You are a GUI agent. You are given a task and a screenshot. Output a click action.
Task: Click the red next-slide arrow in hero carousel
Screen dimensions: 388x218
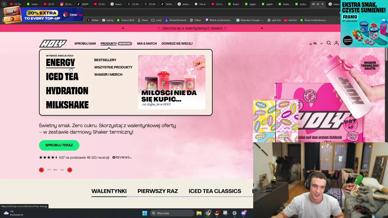point(70,170)
